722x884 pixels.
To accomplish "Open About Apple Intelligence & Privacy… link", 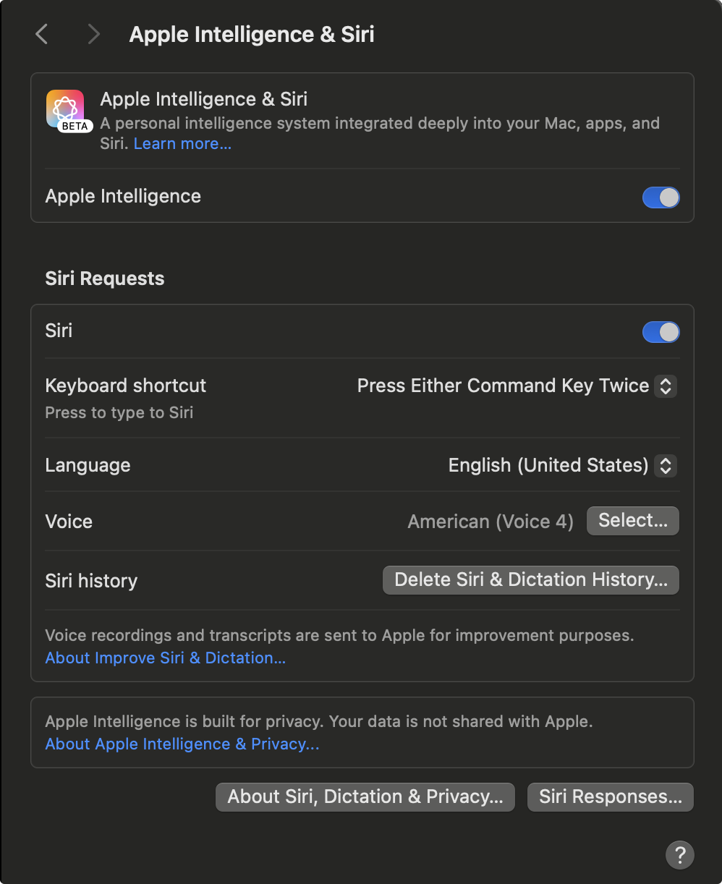I will tap(182, 744).
